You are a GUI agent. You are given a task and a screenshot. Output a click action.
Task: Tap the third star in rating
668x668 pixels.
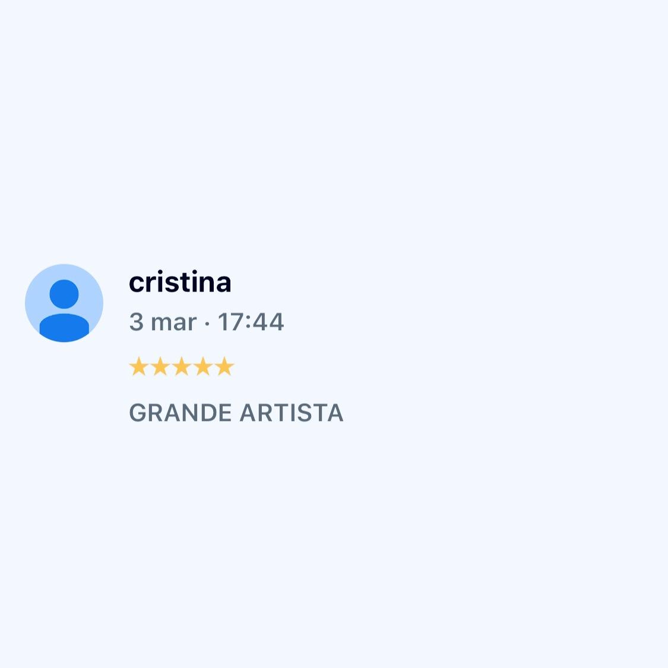click(182, 366)
